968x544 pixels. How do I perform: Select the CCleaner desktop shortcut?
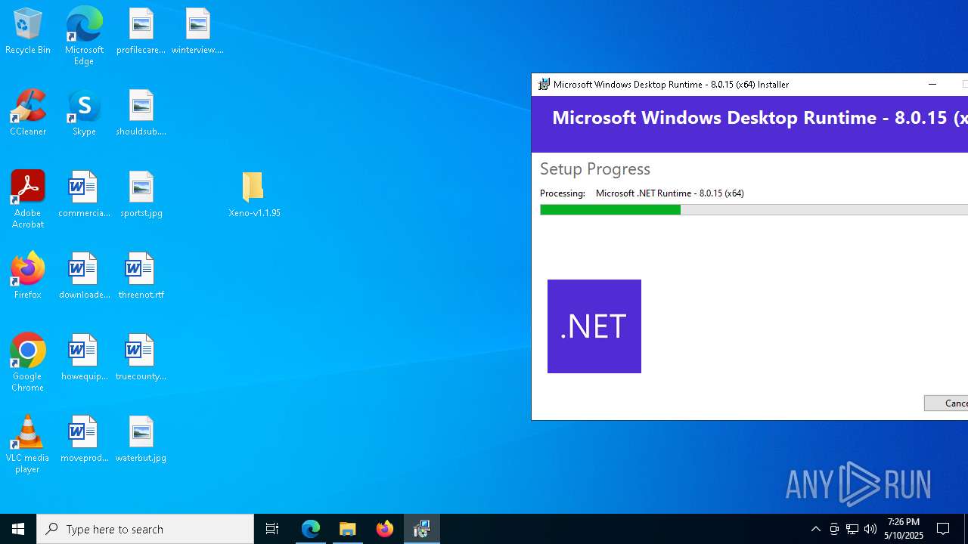[x=28, y=113]
